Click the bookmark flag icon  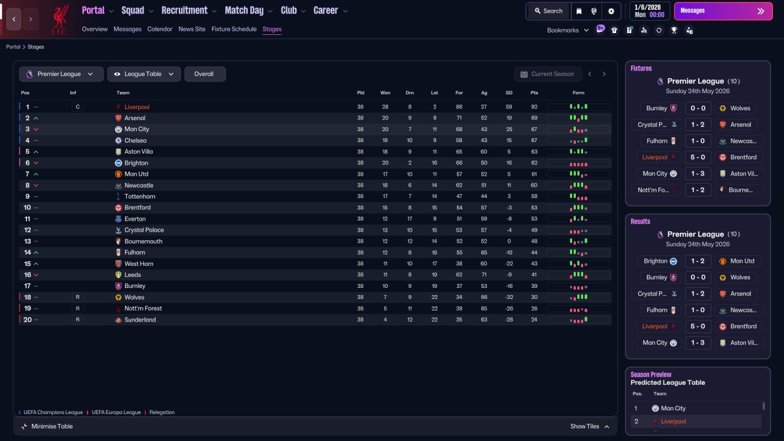pos(579,11)
